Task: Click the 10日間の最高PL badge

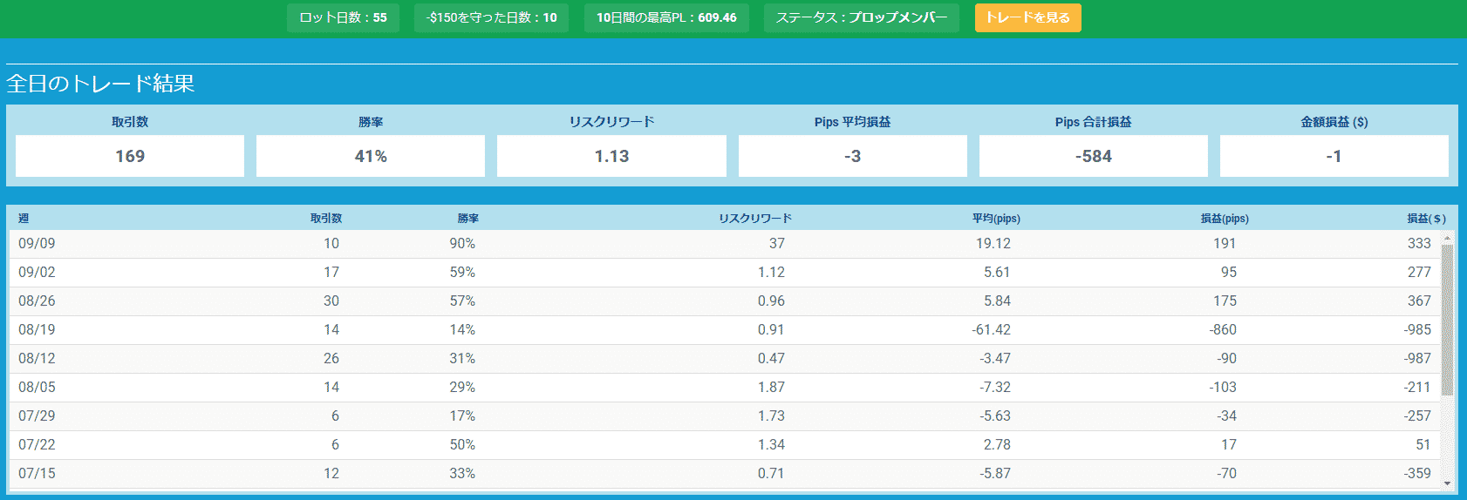Action: click(x=666, y=17)
